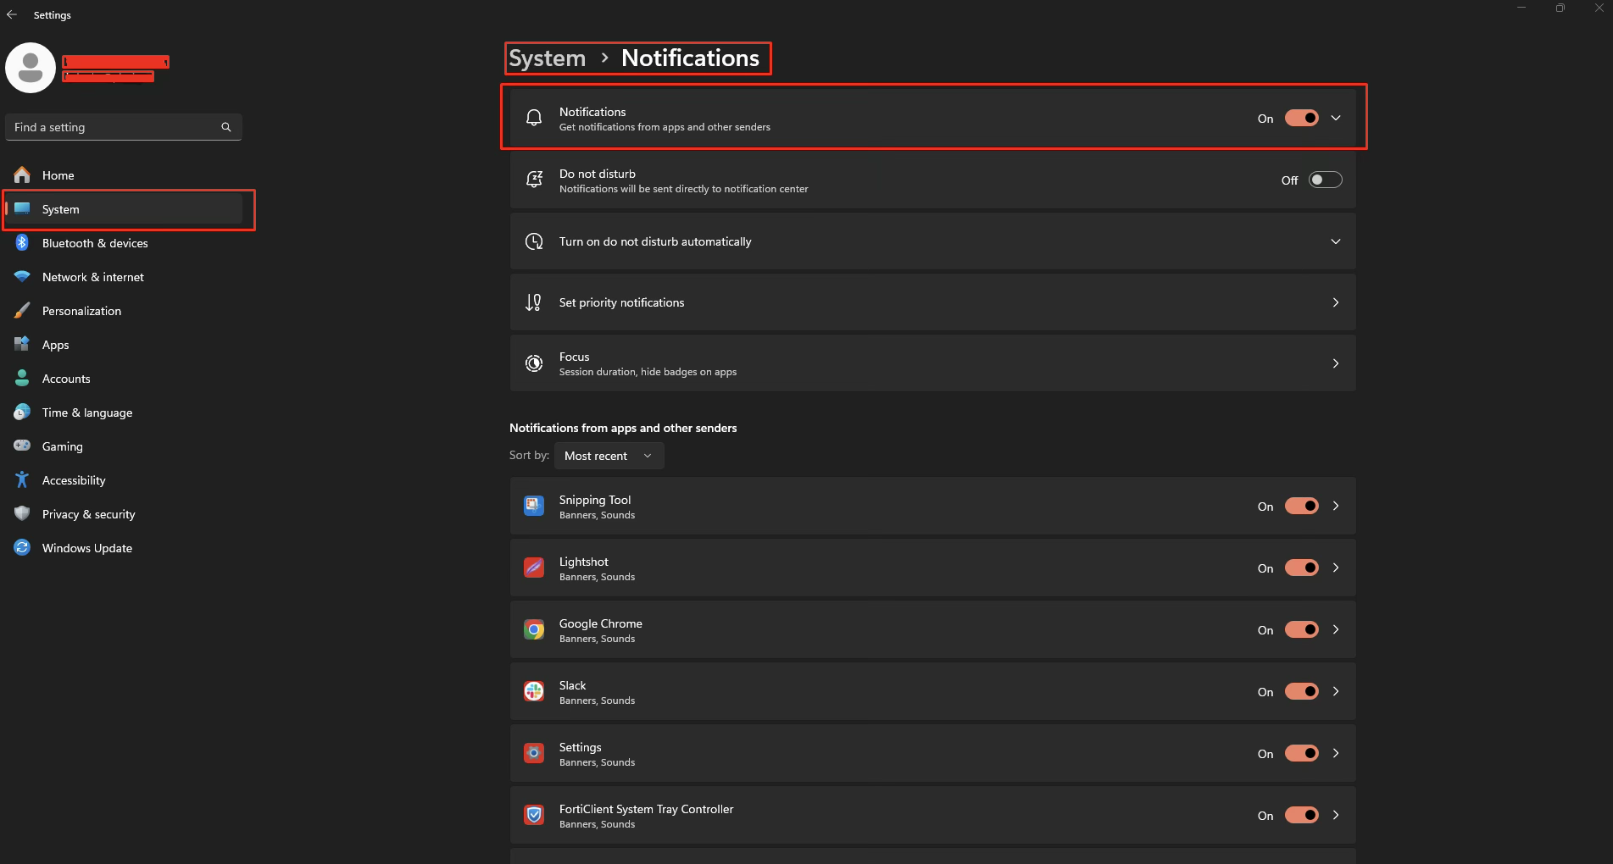Open Bluetooth & devices in sidebar
This screenshot has width=1613, height=864.
pyautogui.click(x=95, y=243)
